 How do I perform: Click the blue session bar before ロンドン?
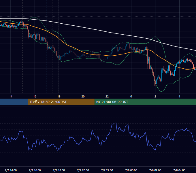coord(14,102)
